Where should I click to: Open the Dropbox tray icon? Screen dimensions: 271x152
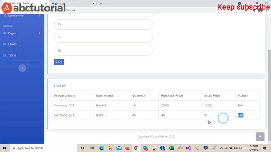240,148
